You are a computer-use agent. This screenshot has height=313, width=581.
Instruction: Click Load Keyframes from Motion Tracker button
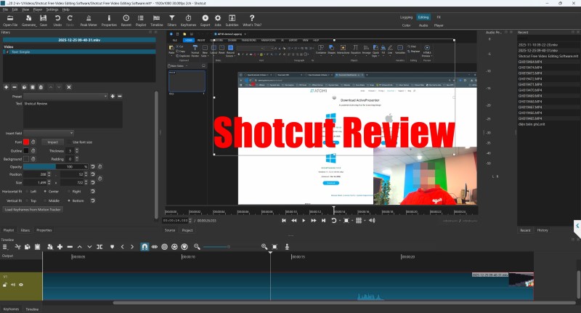coord(33,209)
